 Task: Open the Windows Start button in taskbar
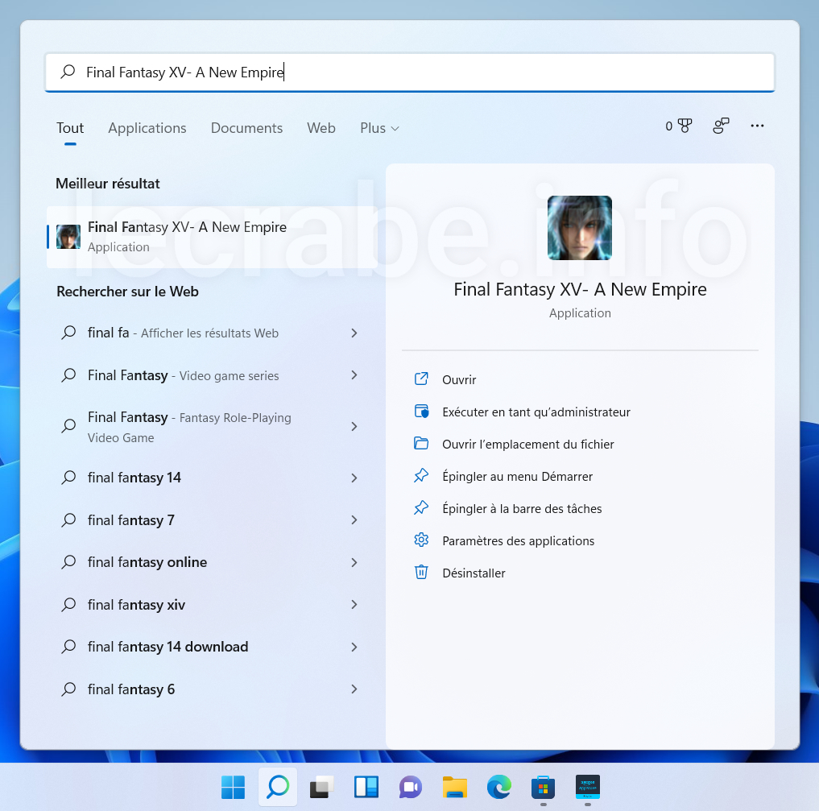click(x=233, y=787)
